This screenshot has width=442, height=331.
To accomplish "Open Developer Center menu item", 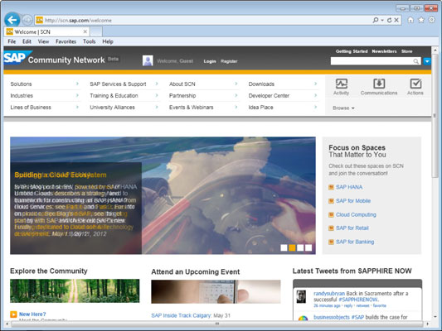I will [269, 96].
